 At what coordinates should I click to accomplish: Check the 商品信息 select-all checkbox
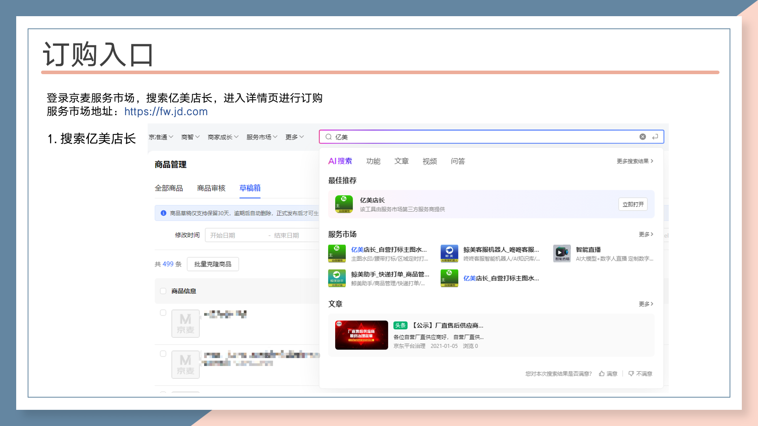click(163, 291)
